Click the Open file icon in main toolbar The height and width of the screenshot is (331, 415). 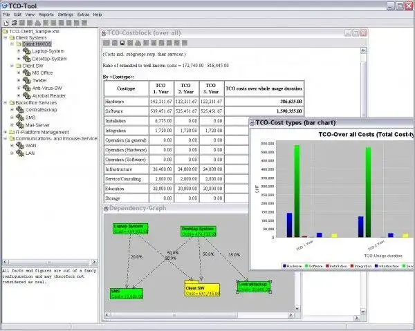(x=14, y=23)
